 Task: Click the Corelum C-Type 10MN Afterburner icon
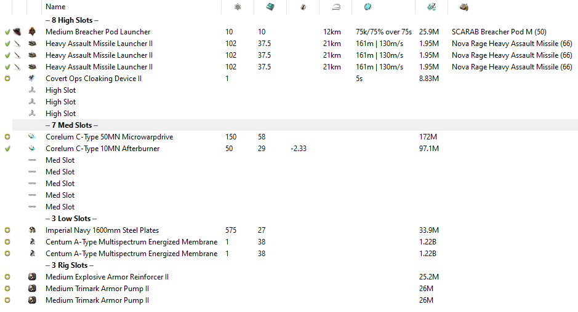[x=32, y=148]
